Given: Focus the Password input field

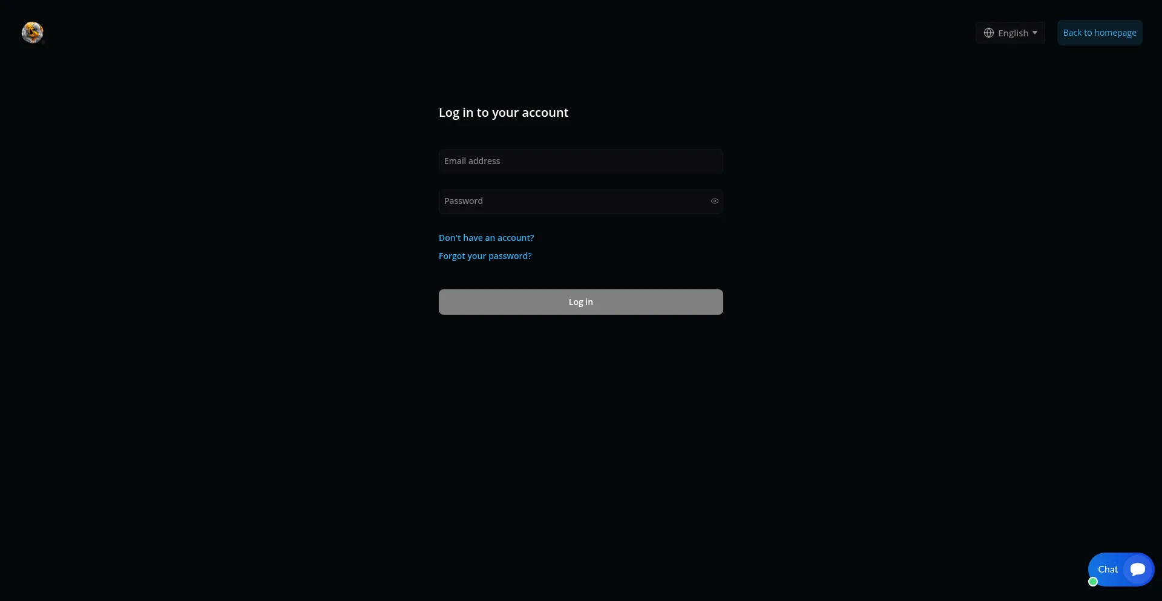Looking at the screenshot, I should (x=581, y=202).
